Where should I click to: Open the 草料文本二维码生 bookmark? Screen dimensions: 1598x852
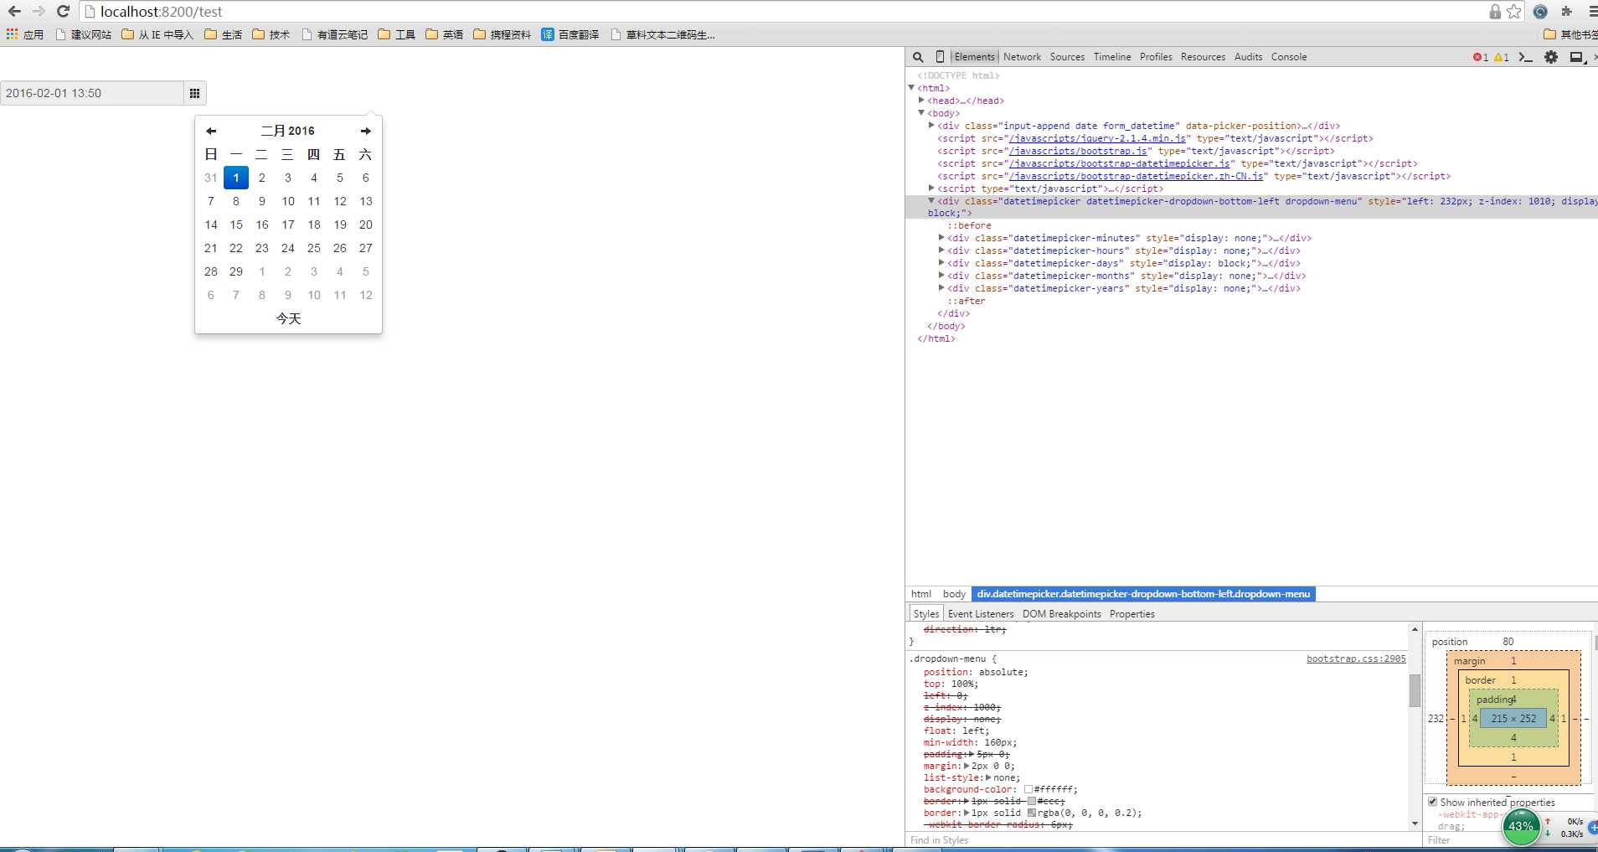pos(663,34)
